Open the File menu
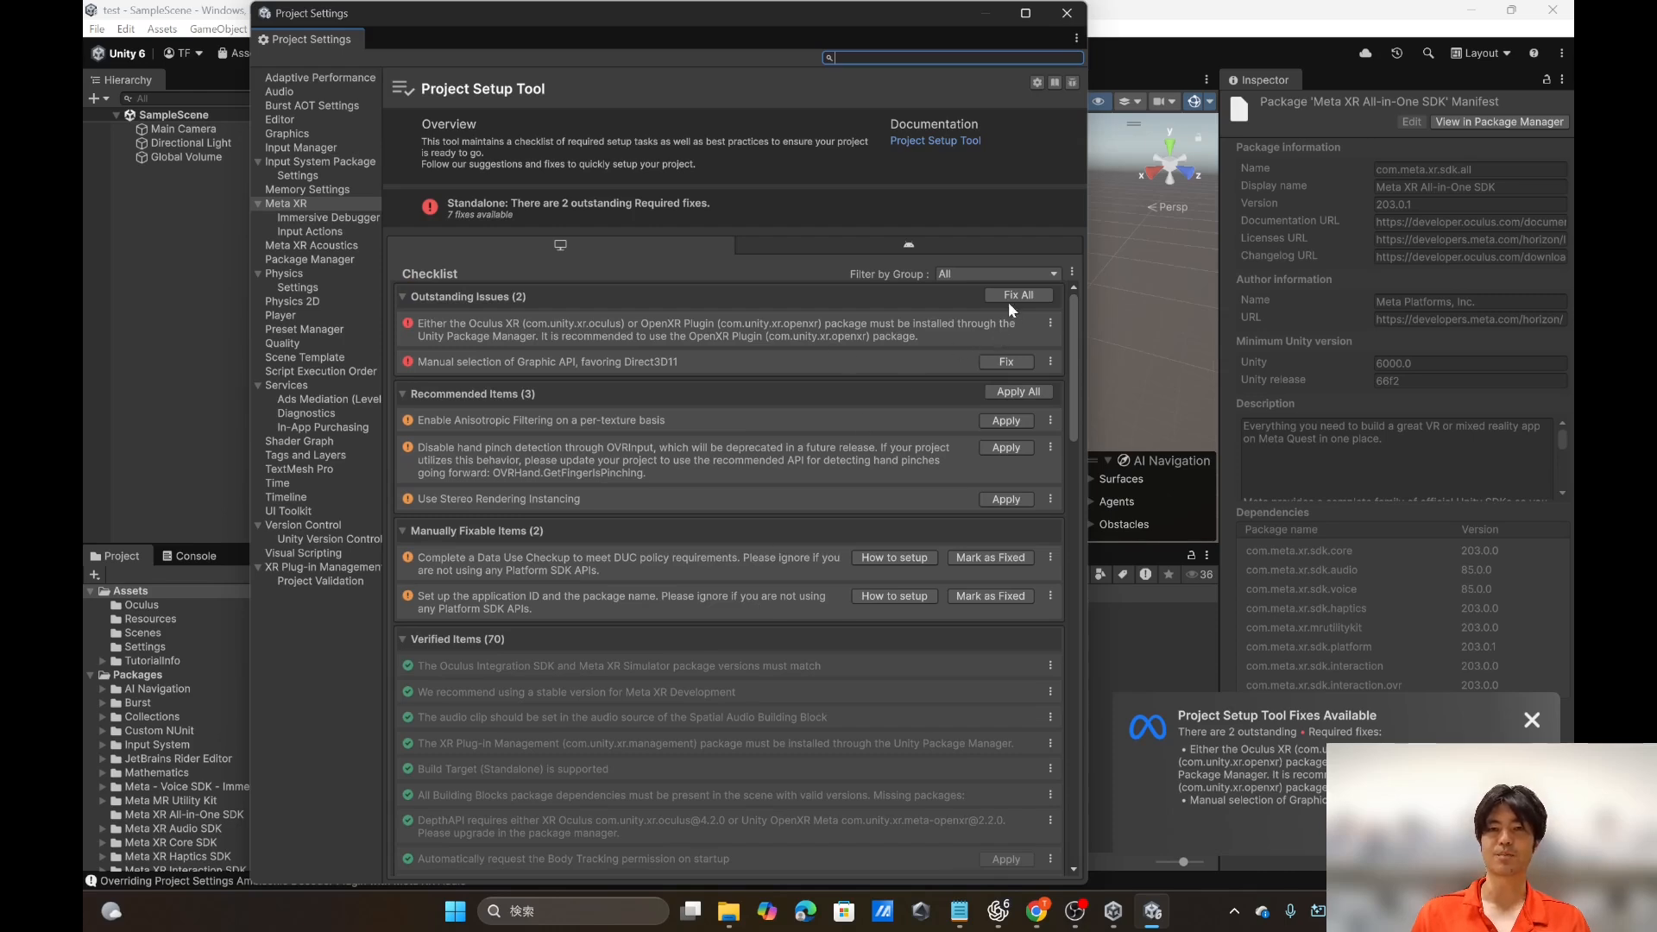This screenshot has width=1657, height=932. pyautogui.click(x=97, y=29)
